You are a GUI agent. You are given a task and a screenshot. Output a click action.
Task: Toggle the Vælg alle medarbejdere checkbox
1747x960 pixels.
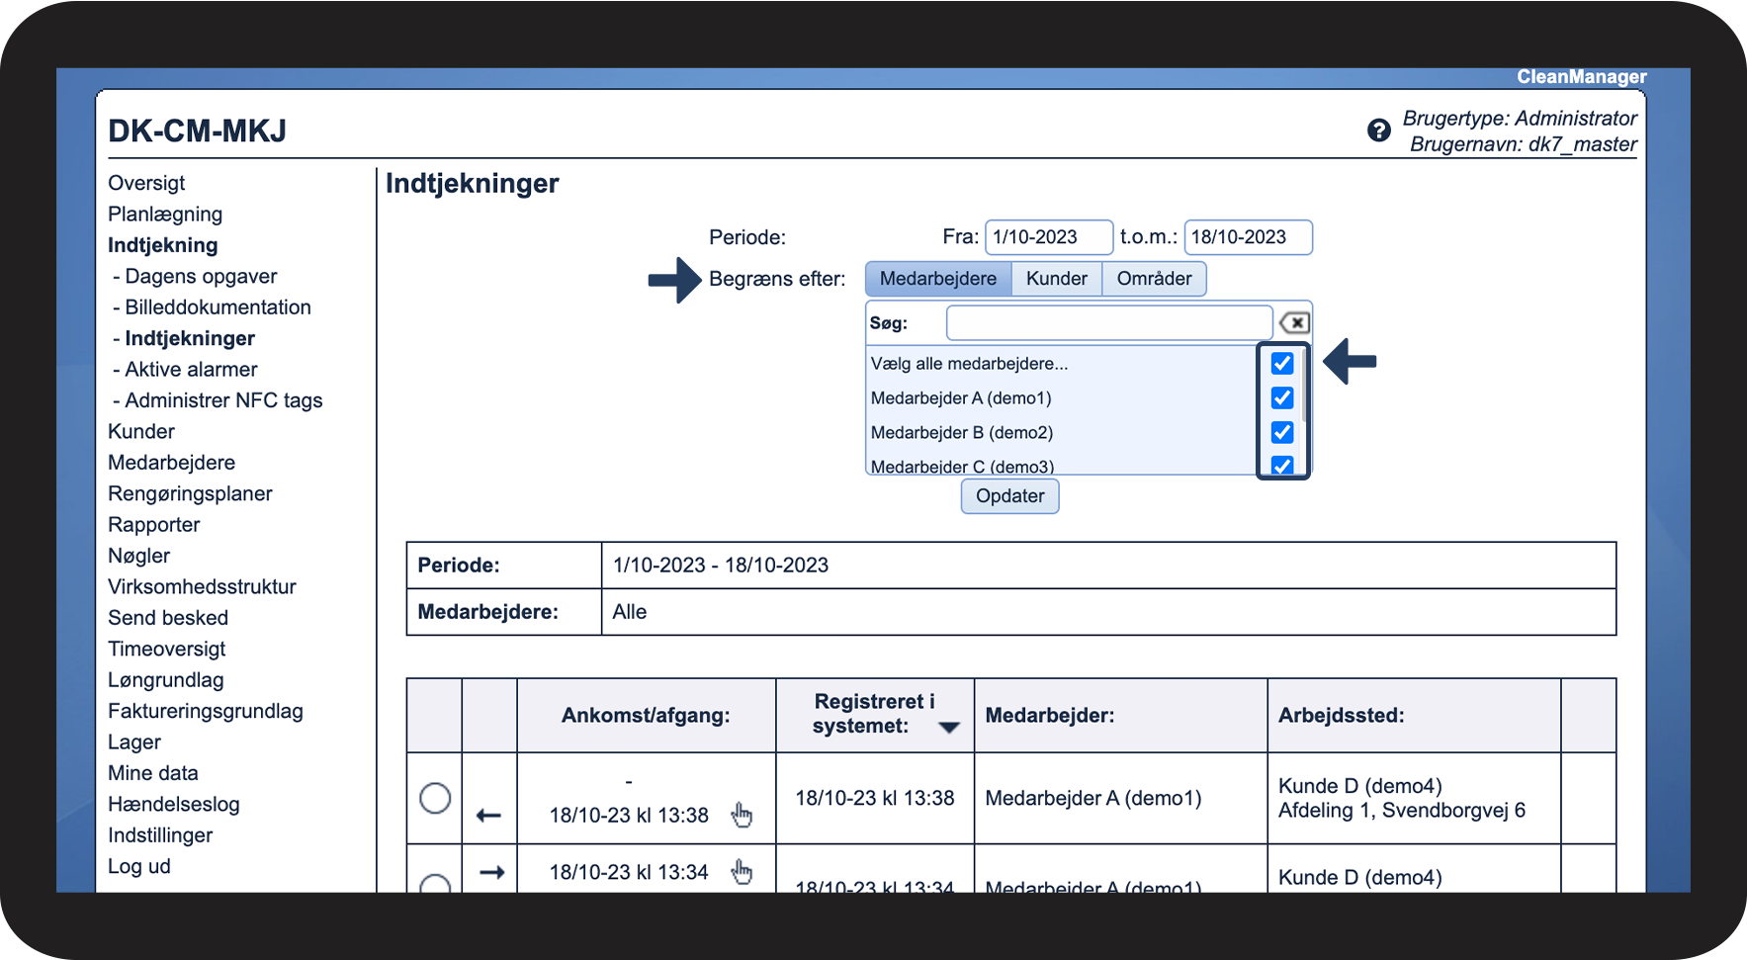[1282, 364]
